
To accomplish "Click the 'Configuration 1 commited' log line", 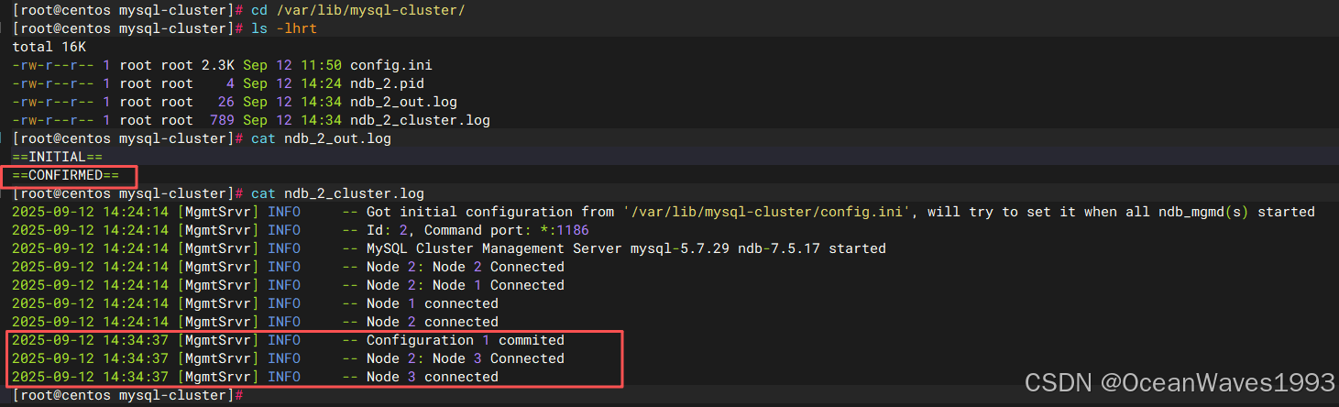I will pos(465,340).
